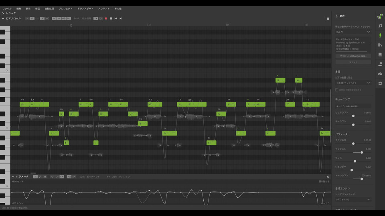Adjust the トーンシフト slider handle
Viewport: 385px width, 216px height.
(362, 179)
